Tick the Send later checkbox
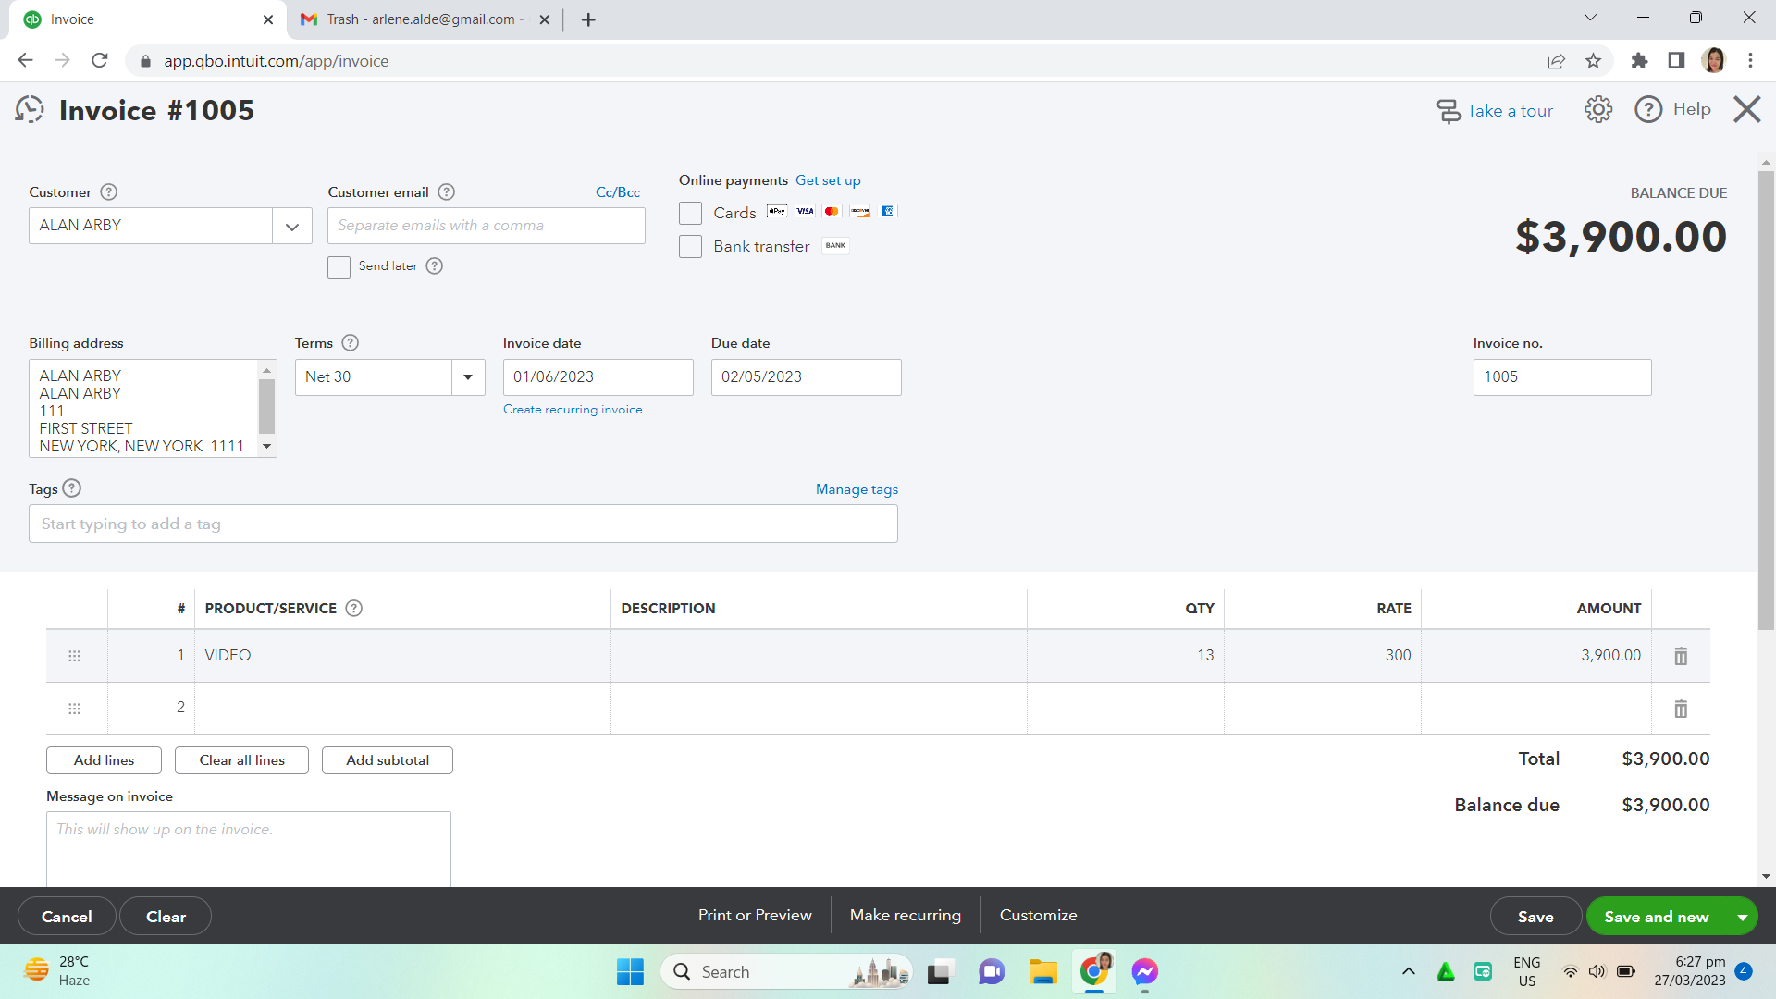1776x999 pixels. pos(339,267)
